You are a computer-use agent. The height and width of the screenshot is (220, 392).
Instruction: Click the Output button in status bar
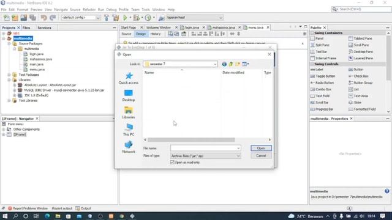(x=83, y=208)
